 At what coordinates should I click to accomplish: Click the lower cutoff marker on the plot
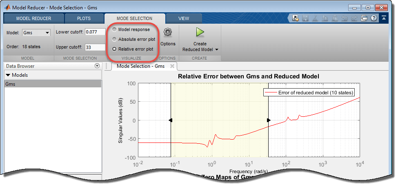pos(171,120)
